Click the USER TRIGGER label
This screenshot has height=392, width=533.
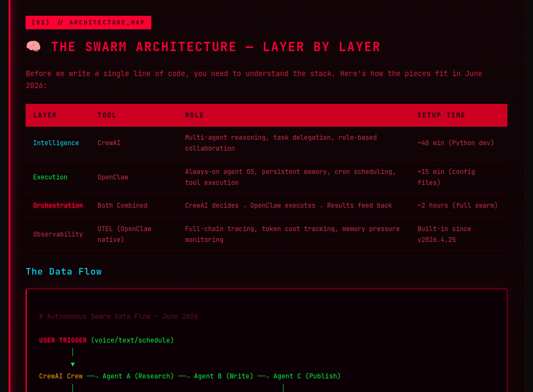tap(63, 340)
